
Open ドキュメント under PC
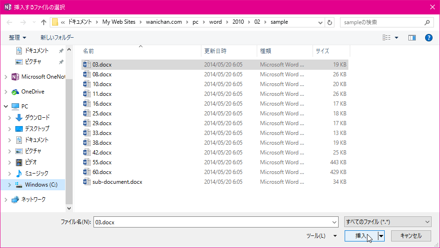pyautogui.click(x=36, y=140)
